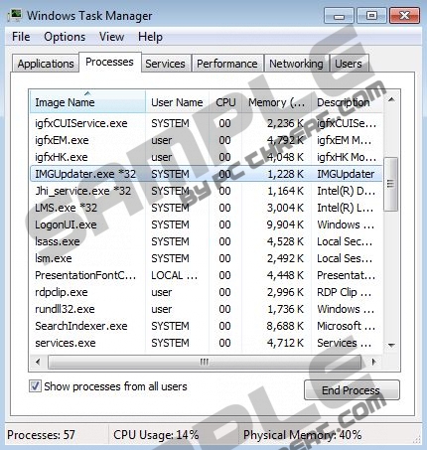427x450 pixels.
Task: Toggle Show processes from all users checkbox
Action: [x=35, y=386]
